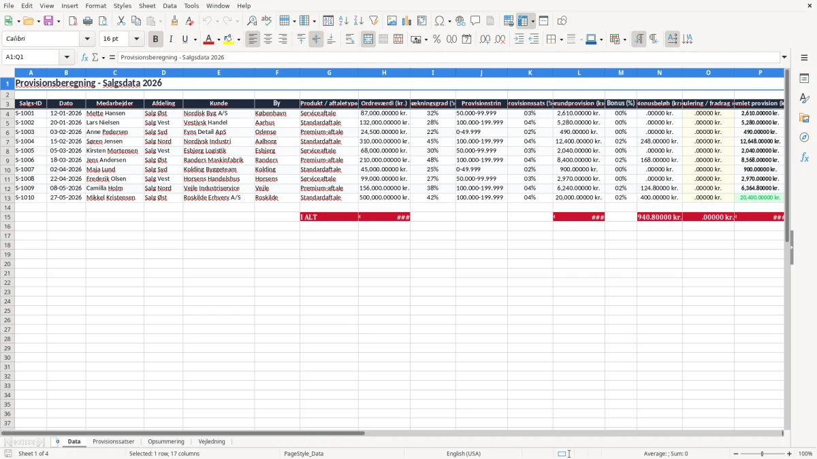Click the Draw Functions shapes icon
Viewport: 817px width, 459px height.
click(562, 21)
